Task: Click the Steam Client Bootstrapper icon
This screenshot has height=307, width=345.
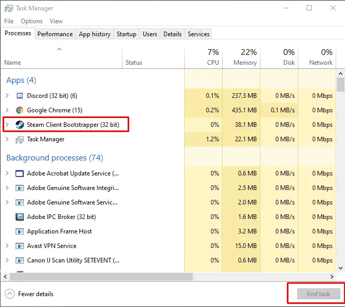Action: tap(20, 125)
